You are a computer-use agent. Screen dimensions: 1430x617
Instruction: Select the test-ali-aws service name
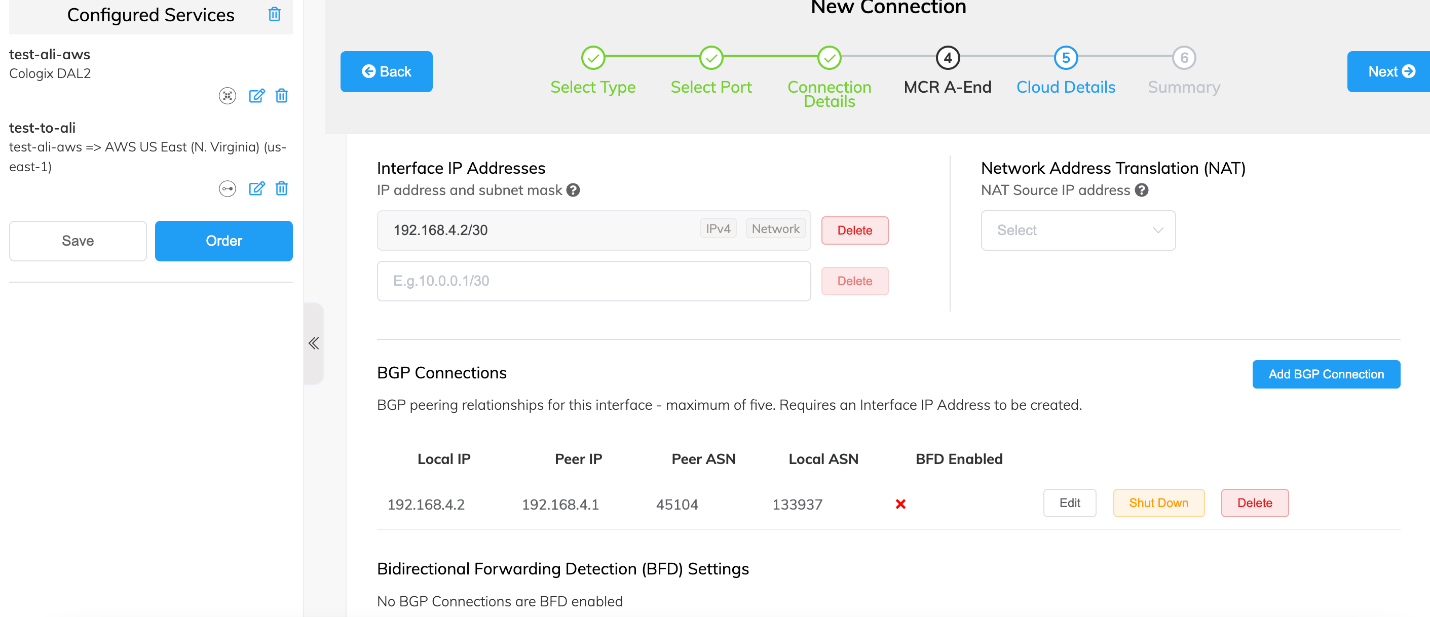[x=49, y=54]
